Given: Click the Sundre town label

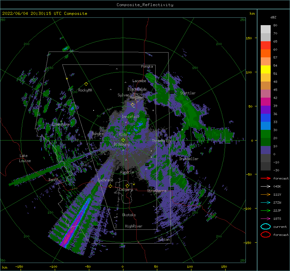Looking at the screenshot, I should (x=98, y=133).
